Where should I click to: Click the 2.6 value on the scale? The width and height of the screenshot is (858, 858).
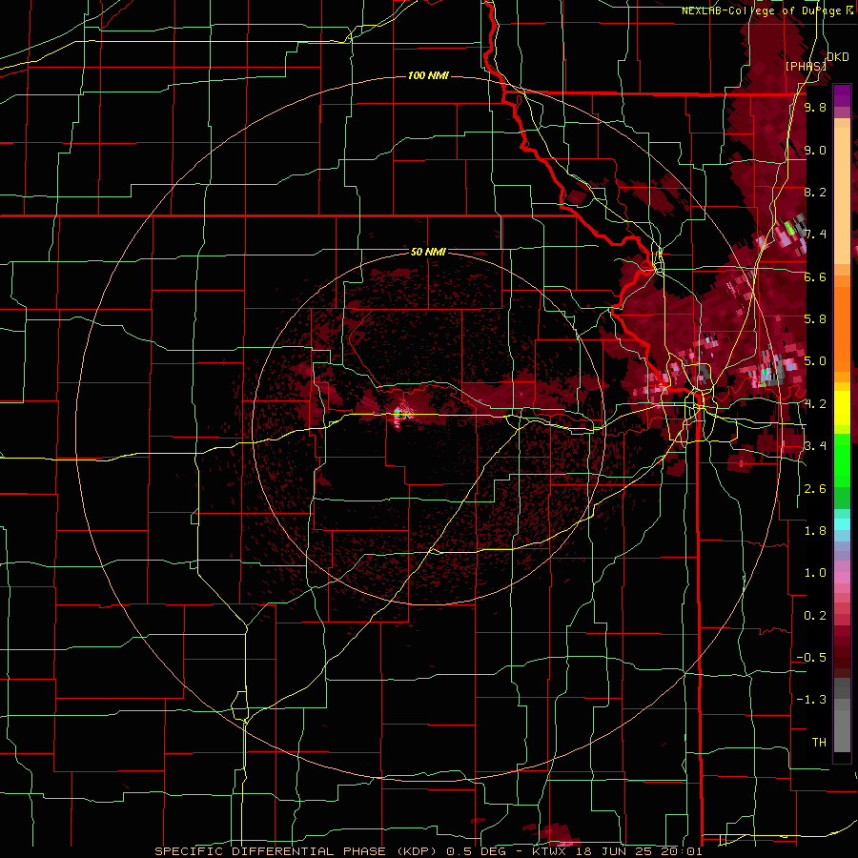(x=815, y=489)
